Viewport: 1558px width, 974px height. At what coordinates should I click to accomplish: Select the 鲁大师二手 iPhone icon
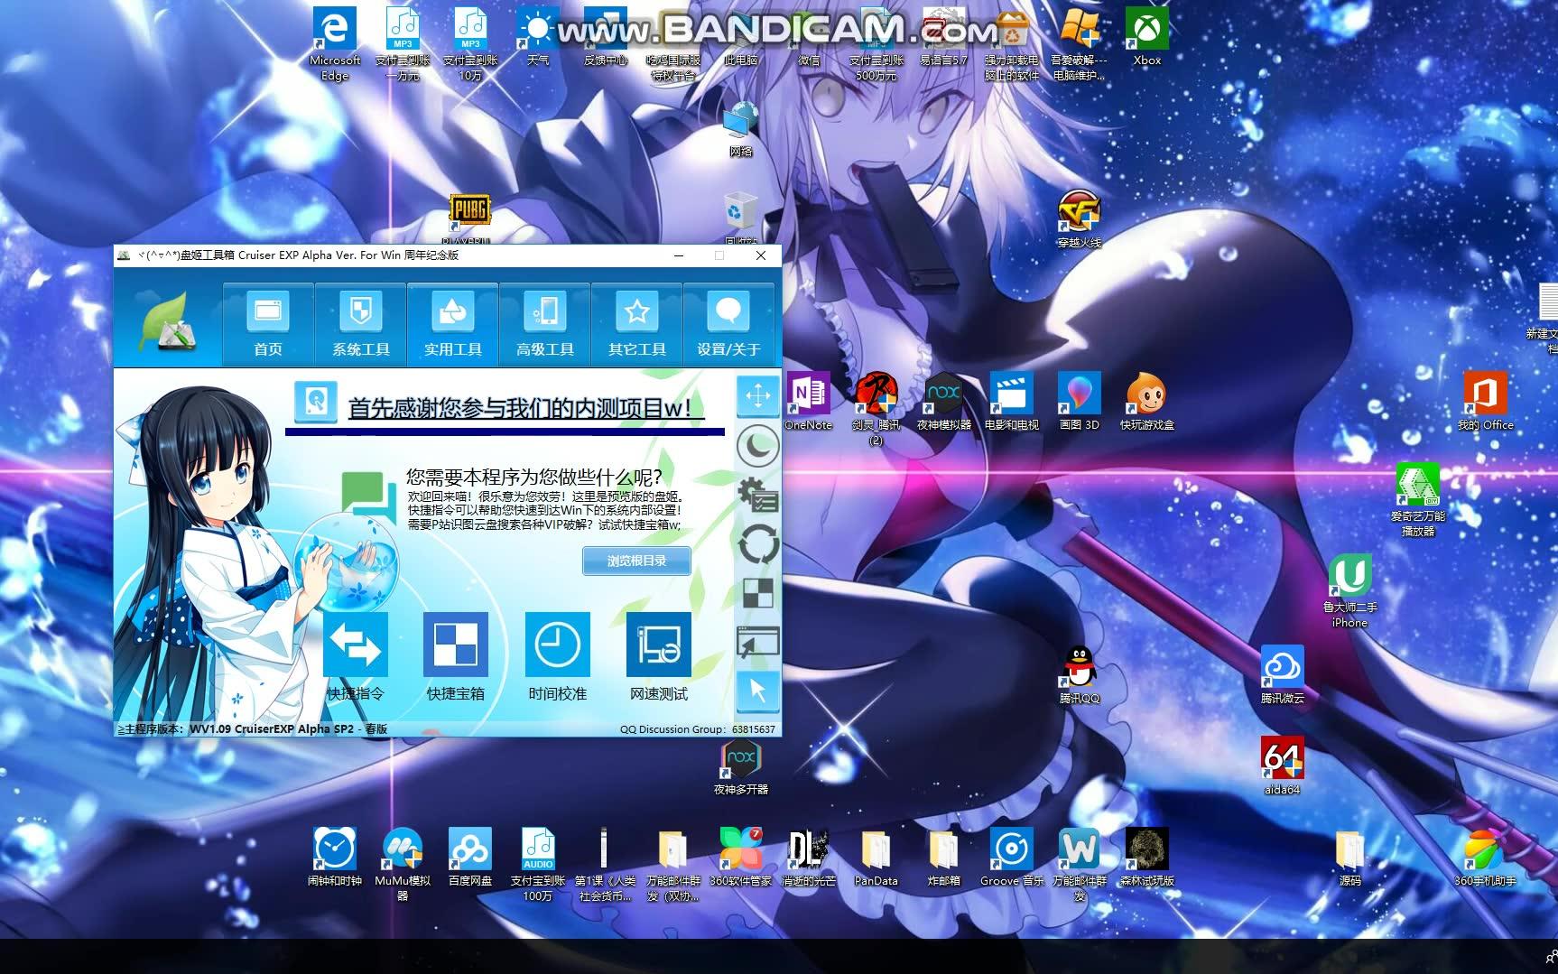pos(1350,591)
